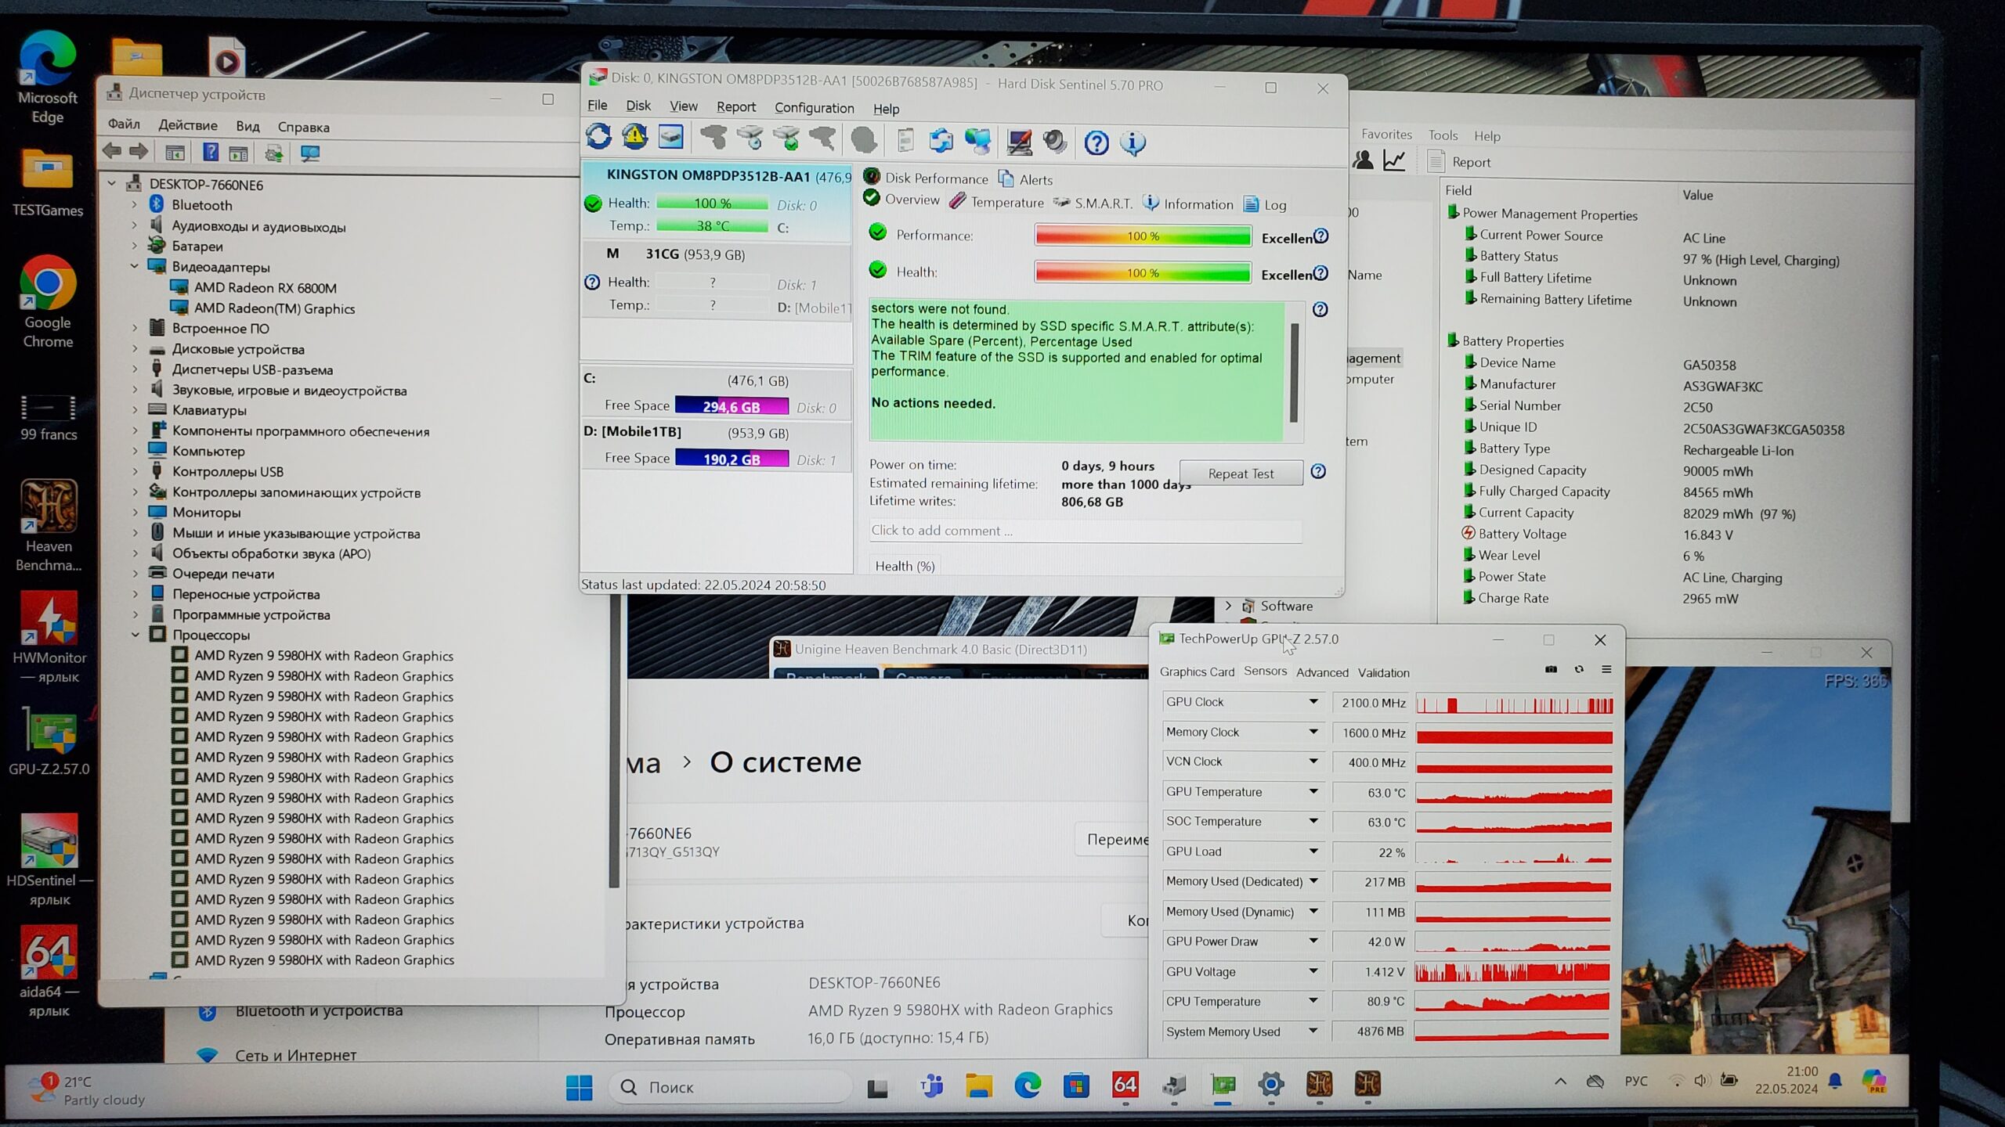Open the Configuration menu in Hard Disk Sentinel
Image resolution: width=2005 pixels, height=1127 pixels.
[814, 108]
